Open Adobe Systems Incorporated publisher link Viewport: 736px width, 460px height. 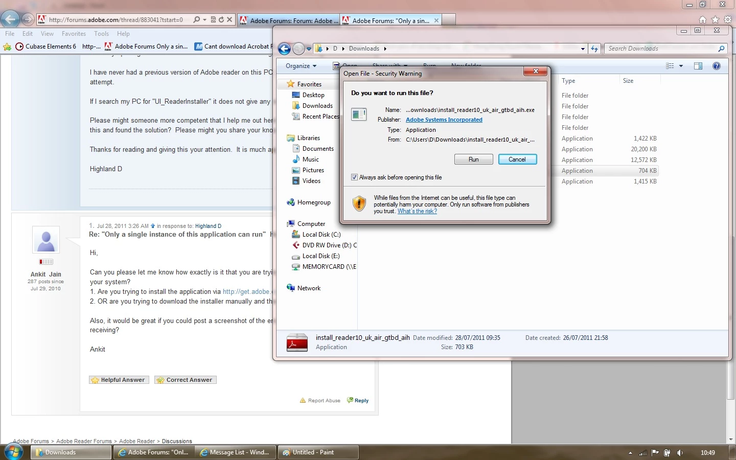[444, 120]
